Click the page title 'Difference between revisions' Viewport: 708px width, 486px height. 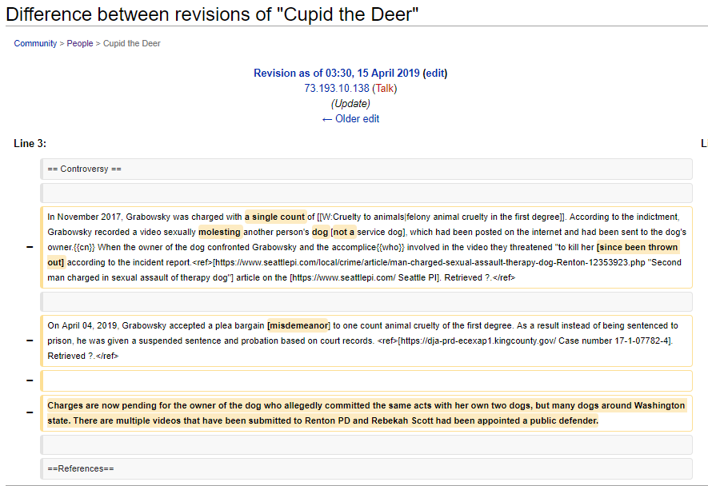212,14
